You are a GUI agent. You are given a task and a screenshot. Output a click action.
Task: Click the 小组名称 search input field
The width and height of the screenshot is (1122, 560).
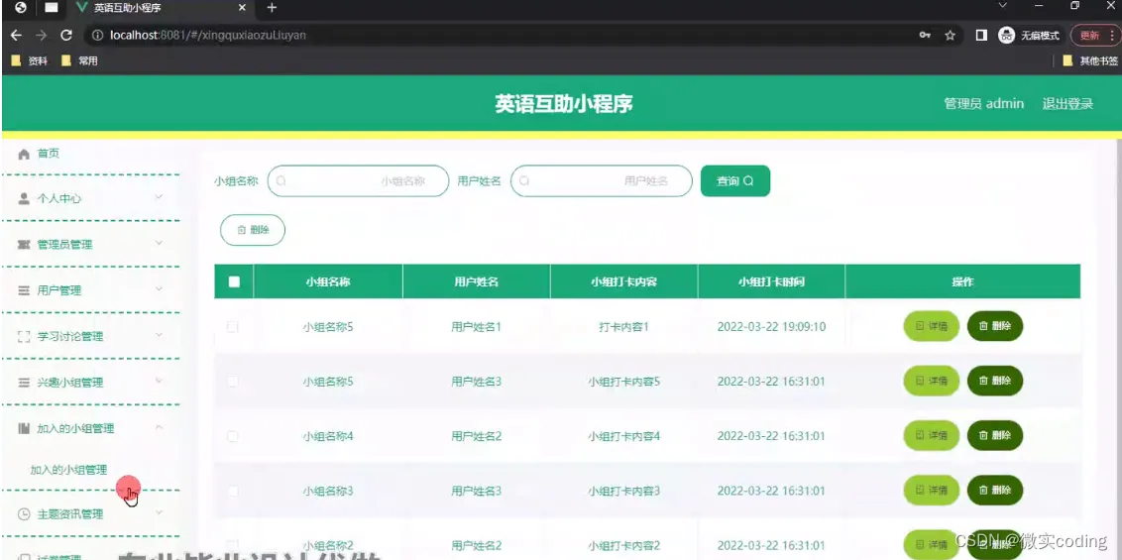tap(358, 181)
